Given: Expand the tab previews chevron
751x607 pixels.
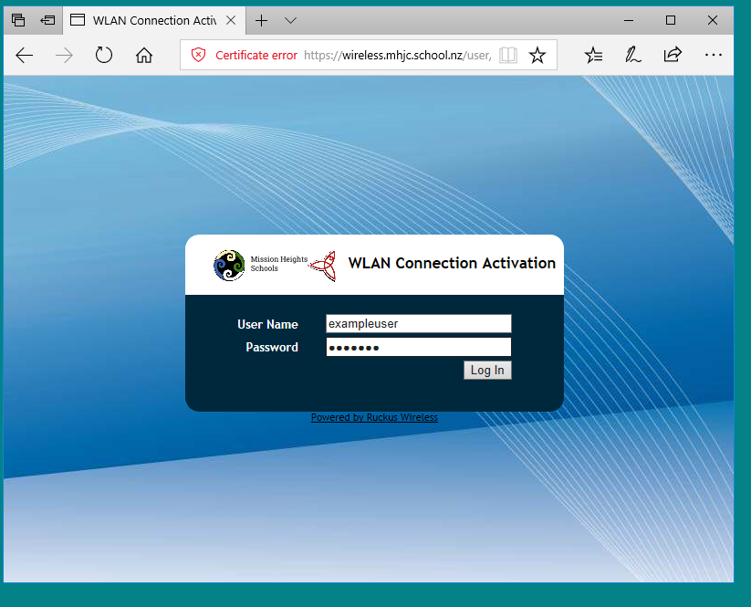Looking at the screenshot, I should coord(290,20).
